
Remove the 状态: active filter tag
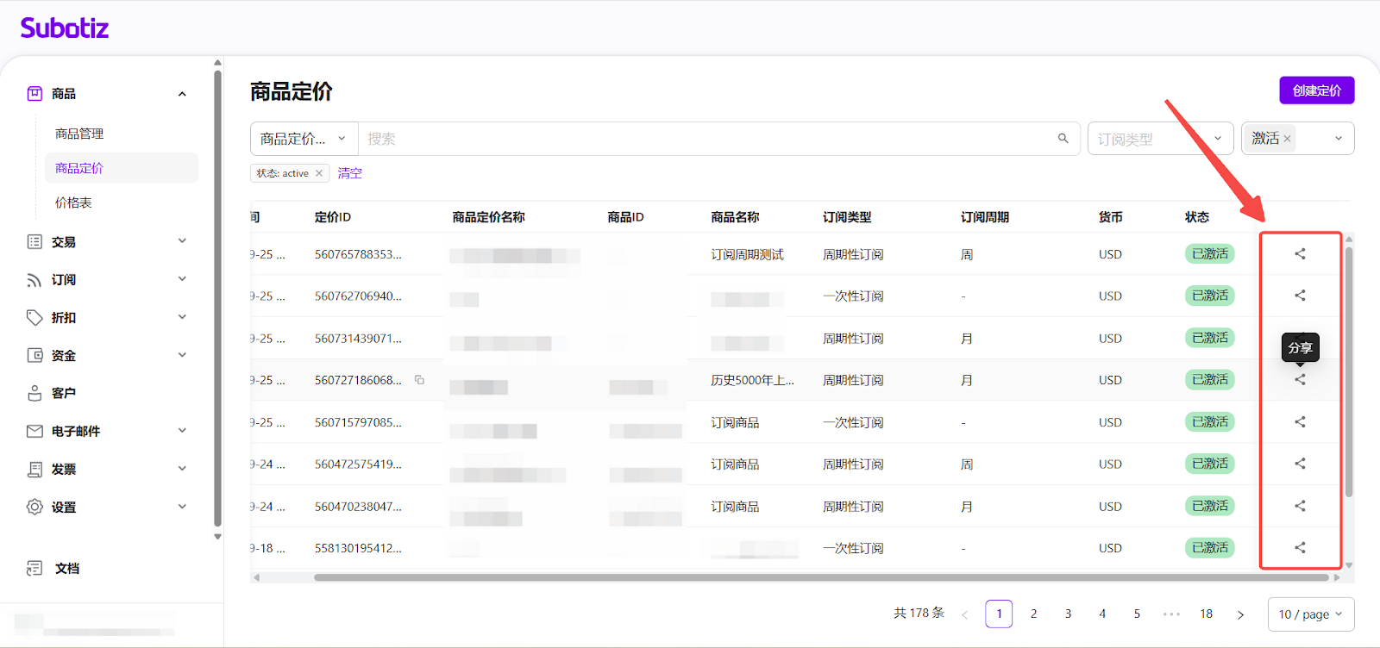319,173
